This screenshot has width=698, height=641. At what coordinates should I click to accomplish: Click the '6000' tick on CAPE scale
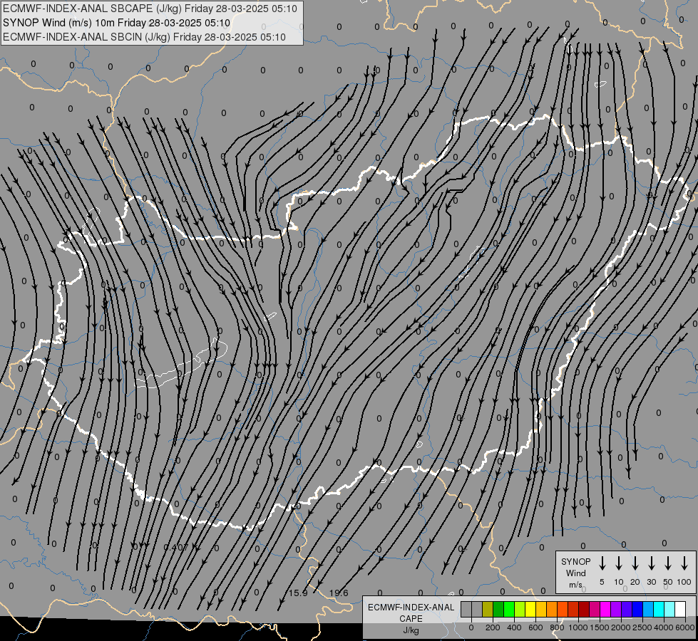point(686,627)
